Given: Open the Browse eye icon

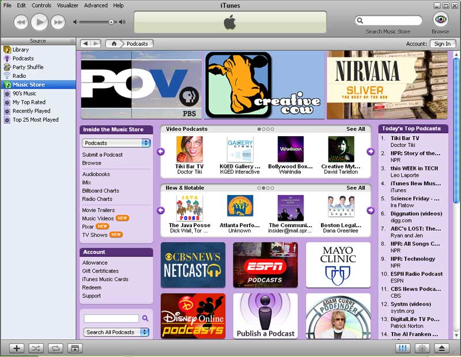Looking at the screenshot, I should point(440,20).
